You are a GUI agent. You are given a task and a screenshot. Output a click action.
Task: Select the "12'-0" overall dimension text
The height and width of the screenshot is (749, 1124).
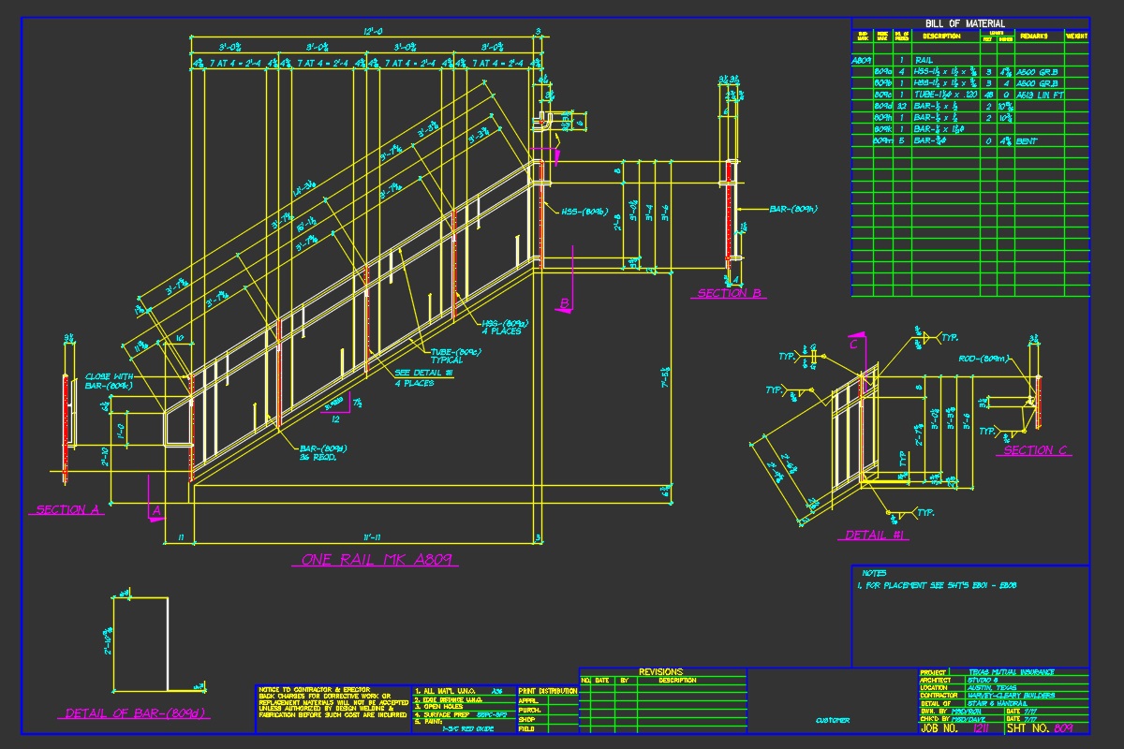pos(372,32)
